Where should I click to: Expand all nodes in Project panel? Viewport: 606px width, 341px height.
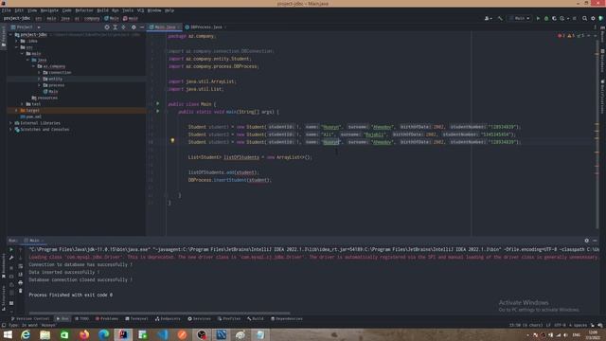116,27
